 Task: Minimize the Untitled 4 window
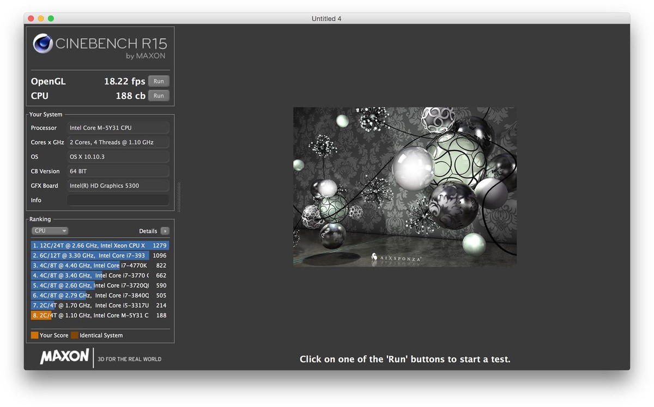(x=41, y=19)
